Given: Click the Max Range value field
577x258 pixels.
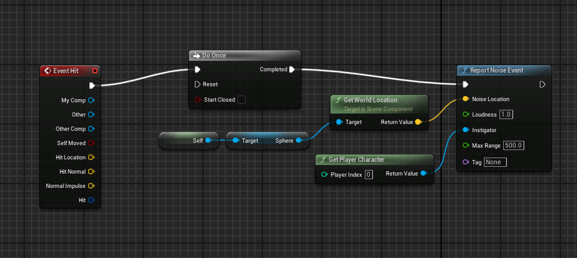Looking at the screenshot, I should [512, 146].
